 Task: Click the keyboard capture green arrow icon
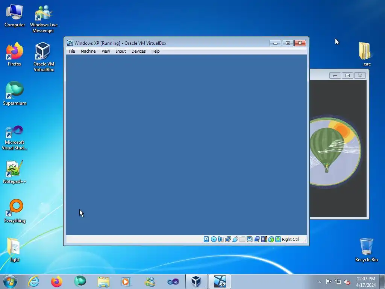coord(278,239)
